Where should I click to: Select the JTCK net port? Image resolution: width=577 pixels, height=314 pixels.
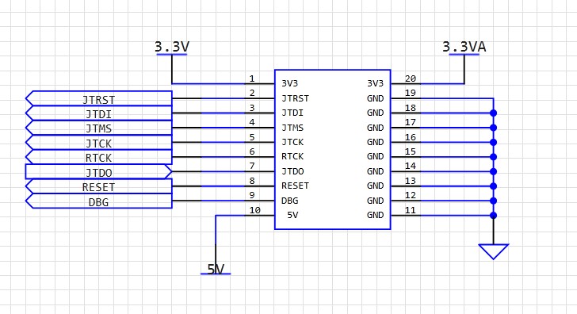(x=98, y=143)
